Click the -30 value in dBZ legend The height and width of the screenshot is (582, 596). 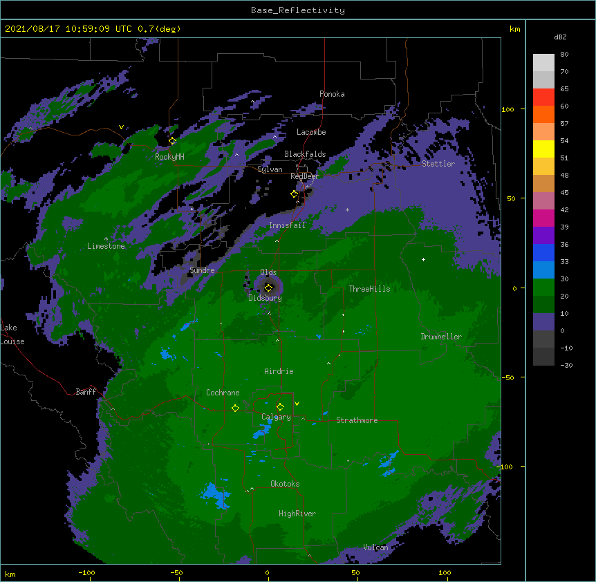coord(566,366)
